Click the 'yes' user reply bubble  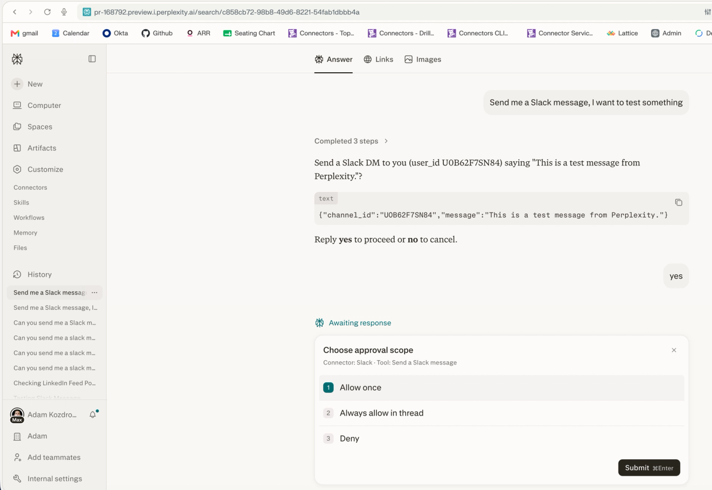676,276
